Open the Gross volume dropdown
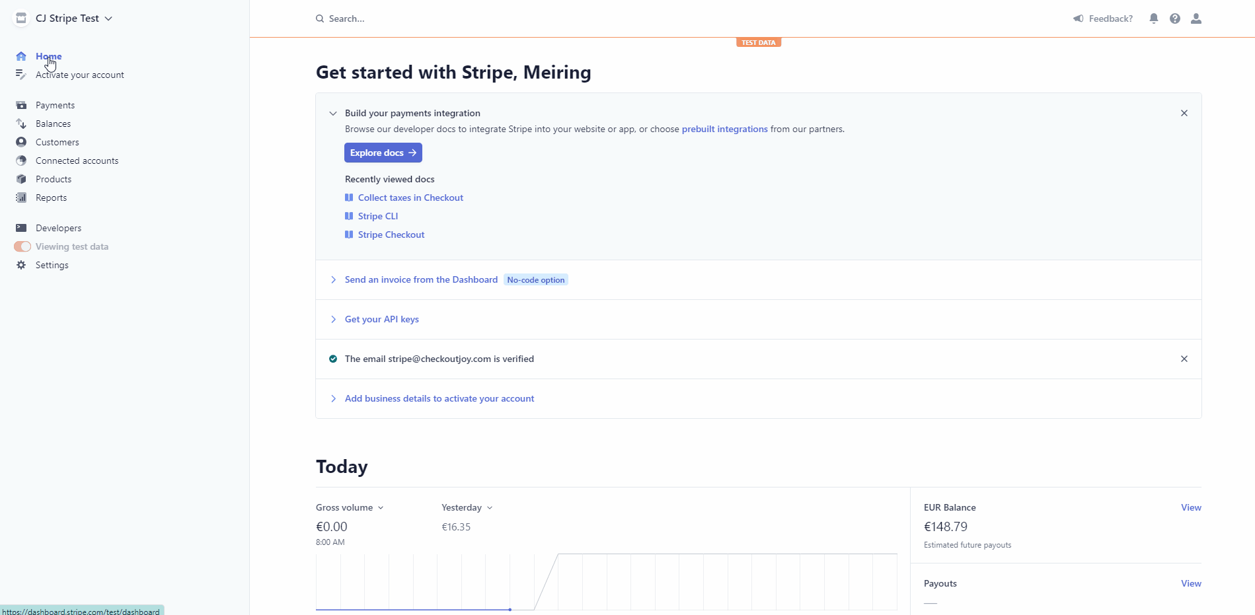Screen dimensions: 1255x615 350,507
